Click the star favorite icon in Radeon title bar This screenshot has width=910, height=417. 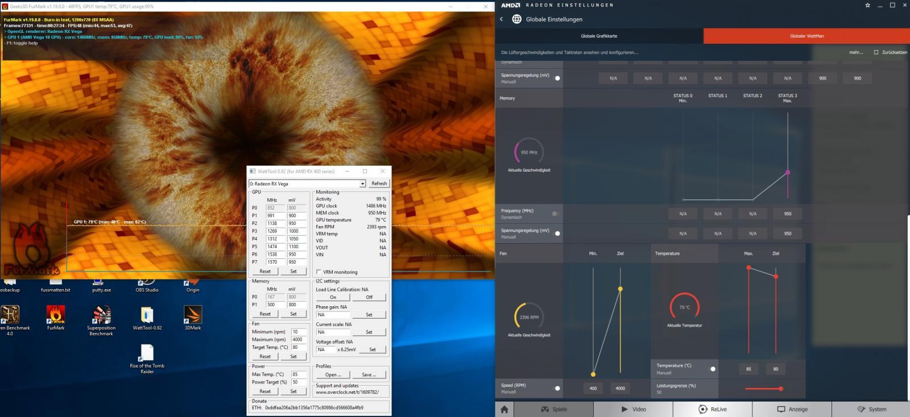pyautogui.click(x=867, y=5)
